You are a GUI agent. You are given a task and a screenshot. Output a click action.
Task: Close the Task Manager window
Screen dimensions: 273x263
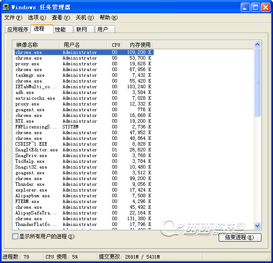pyautogui.click(x=265, y=8)
